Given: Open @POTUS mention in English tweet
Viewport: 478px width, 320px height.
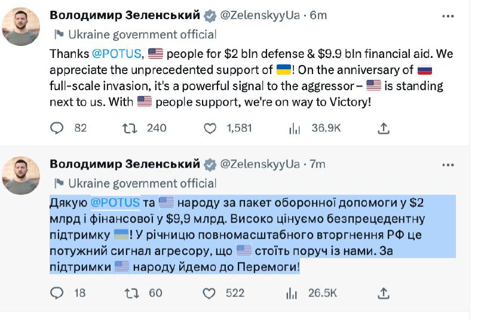Looking at the screenshot, I should coord(117,54).
